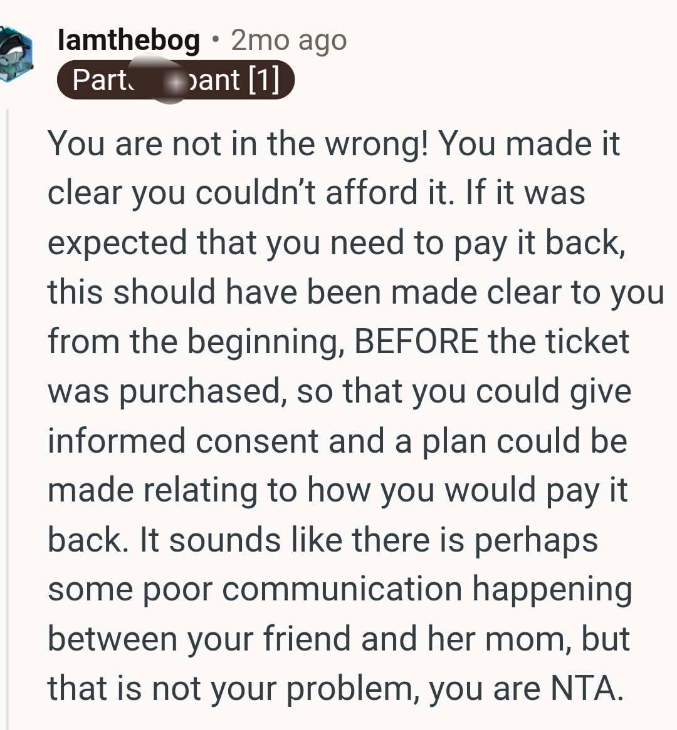The height and width of the screenshot is (730, 677).
Task: Click the Participant [1] flair badge
Action: pos(176,80)
